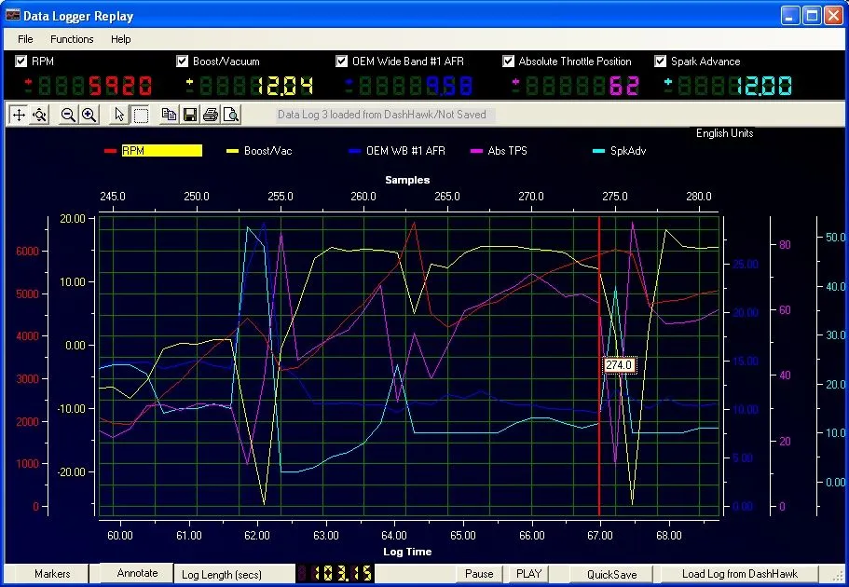The width and height of the screenshot is (849, 587).
Task: Click the zoom axes tool icon
Action: point(39,115)
